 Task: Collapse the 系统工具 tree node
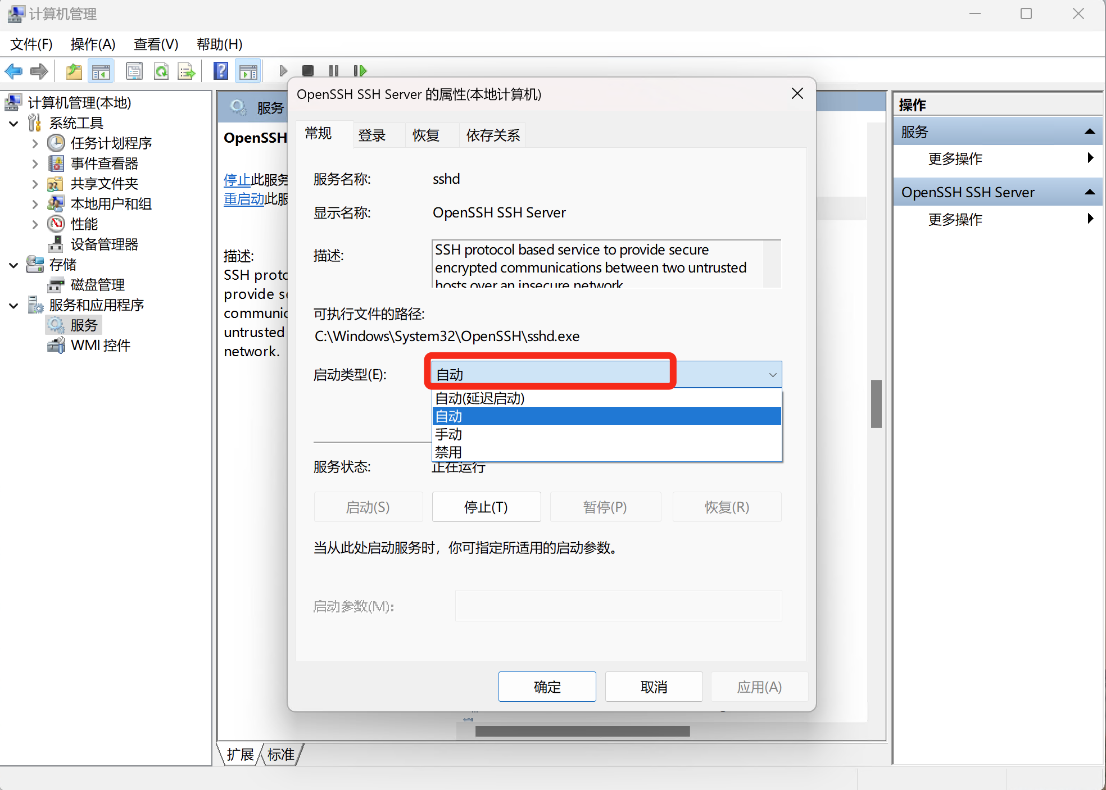click(14, 123)
